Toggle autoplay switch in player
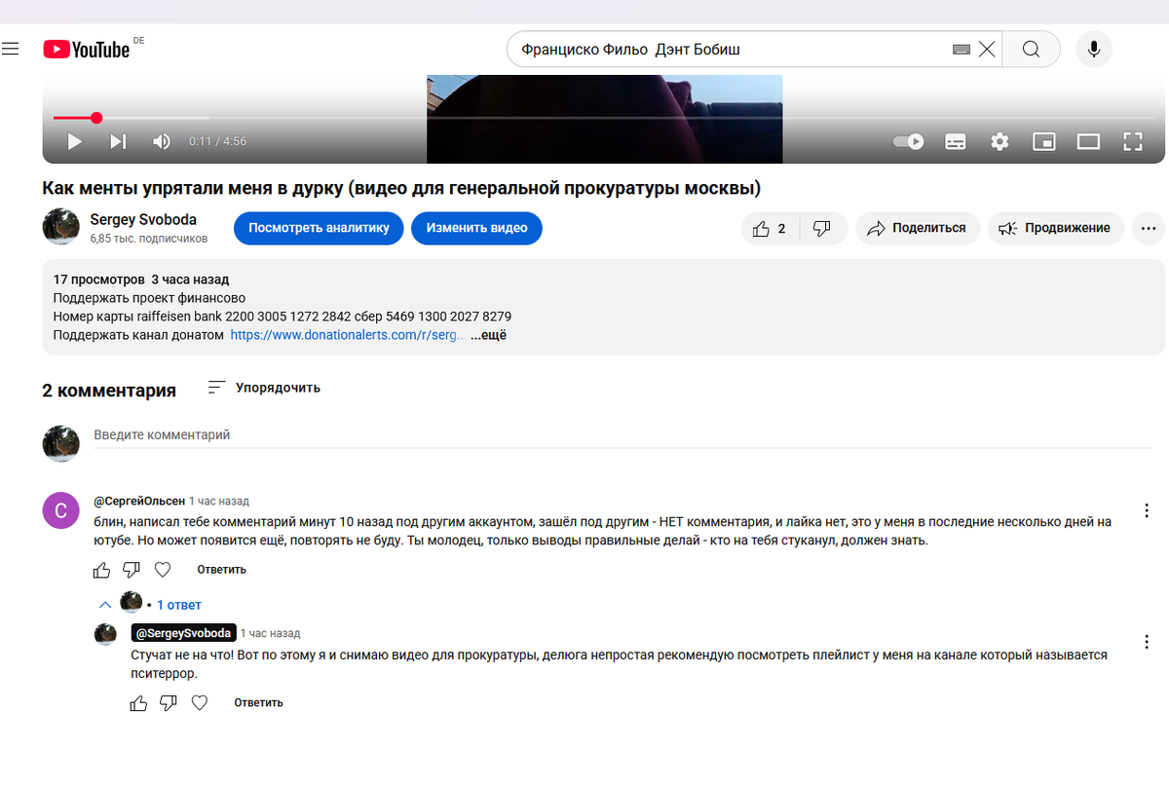Screen dimensions: 1169x787 coord(909,141)
